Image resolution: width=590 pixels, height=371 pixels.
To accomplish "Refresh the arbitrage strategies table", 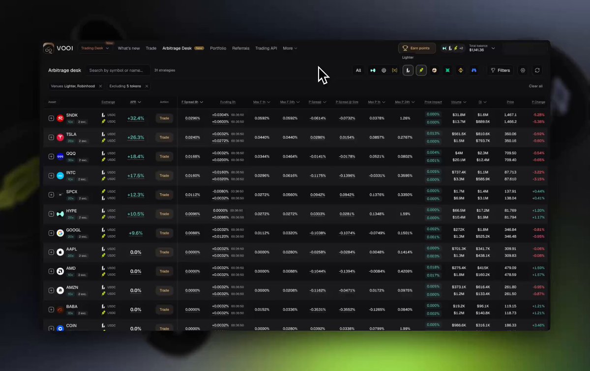I will 537,70.
